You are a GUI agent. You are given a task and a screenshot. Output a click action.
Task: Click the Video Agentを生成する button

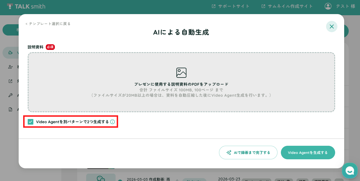point(308,153)
